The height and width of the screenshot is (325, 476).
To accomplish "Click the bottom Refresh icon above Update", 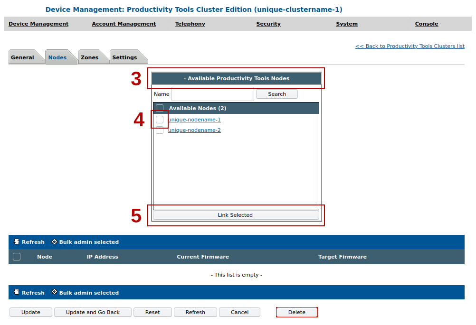I will pos(17,292).
